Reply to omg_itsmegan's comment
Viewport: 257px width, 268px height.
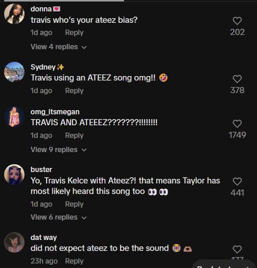(74, 135)
